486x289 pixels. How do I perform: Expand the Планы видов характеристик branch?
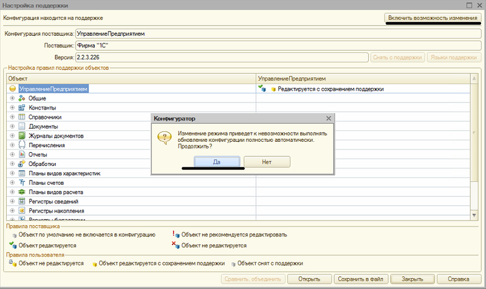[x=12, y=173]
